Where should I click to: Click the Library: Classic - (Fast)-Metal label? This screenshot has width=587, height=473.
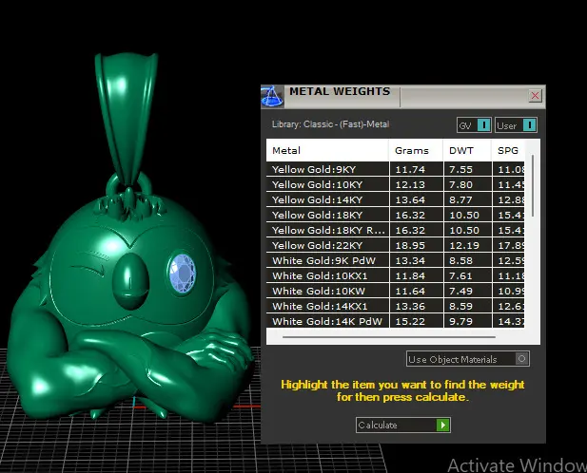pos(330,124)
